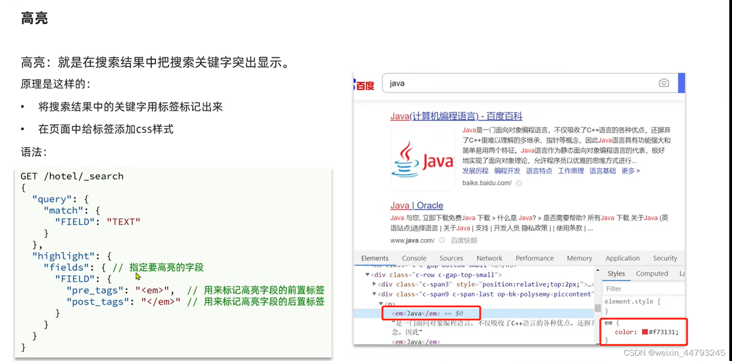Click the 语法: label
Screen dimensions: 732x361
coord(34,152)
